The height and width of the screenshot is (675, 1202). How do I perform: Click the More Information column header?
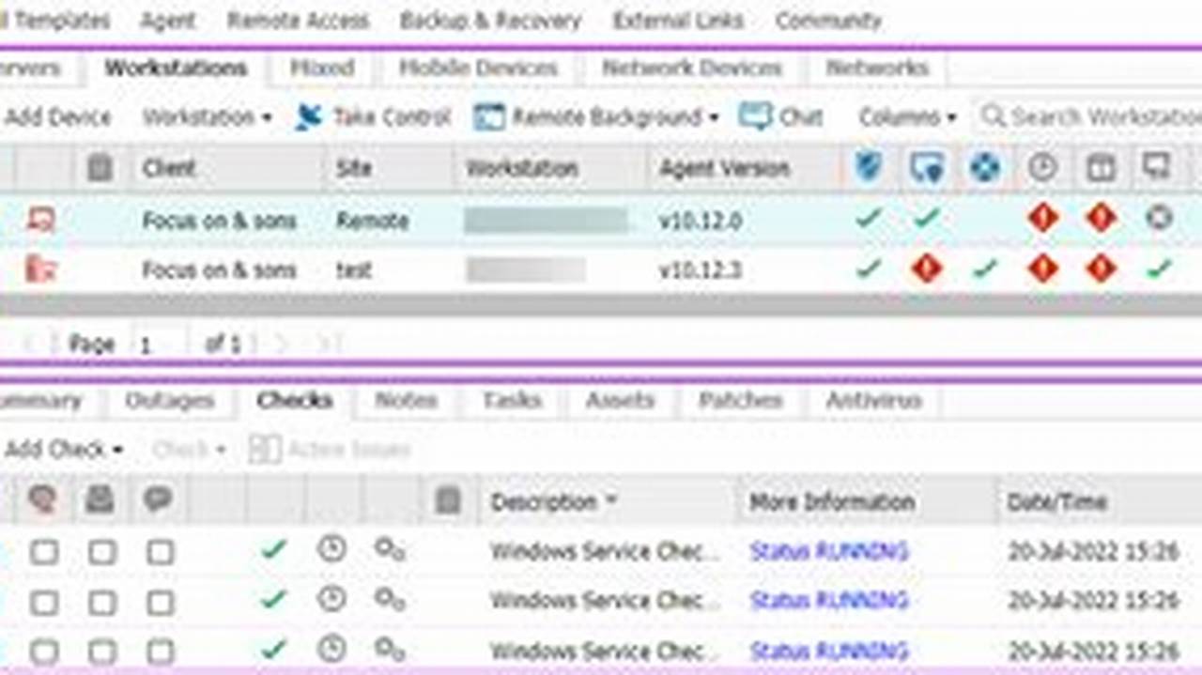831,502
